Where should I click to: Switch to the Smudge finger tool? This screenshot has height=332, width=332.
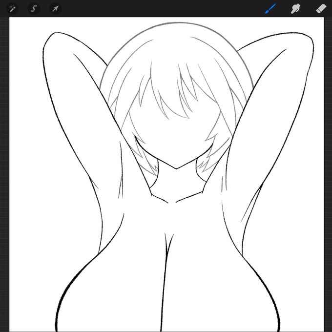click(295, 9)
